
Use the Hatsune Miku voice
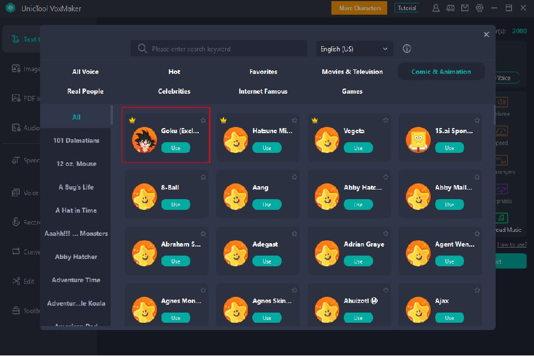tap(267, 148)
